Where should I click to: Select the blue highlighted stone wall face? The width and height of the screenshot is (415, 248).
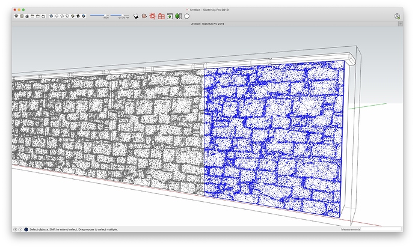[272, 138]
